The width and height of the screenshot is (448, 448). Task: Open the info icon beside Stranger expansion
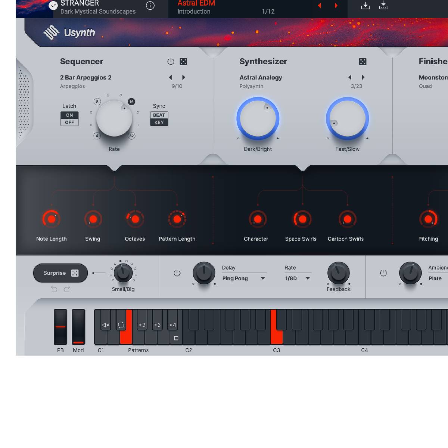[x=150, y=6]
